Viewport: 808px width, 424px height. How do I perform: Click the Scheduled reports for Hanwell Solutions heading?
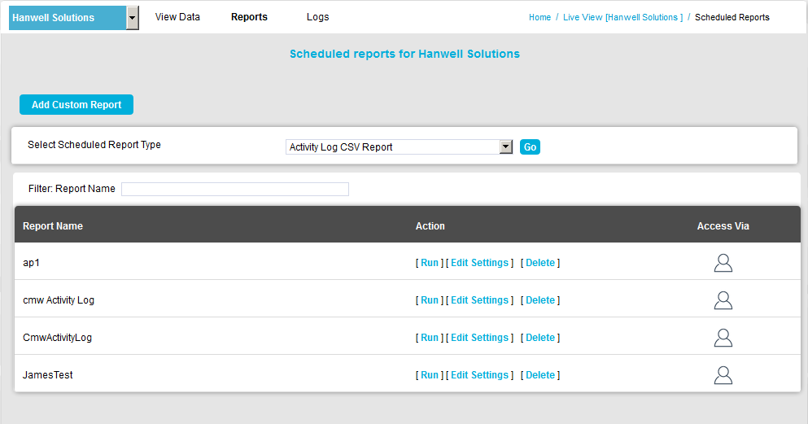click(x=404, y=54)
